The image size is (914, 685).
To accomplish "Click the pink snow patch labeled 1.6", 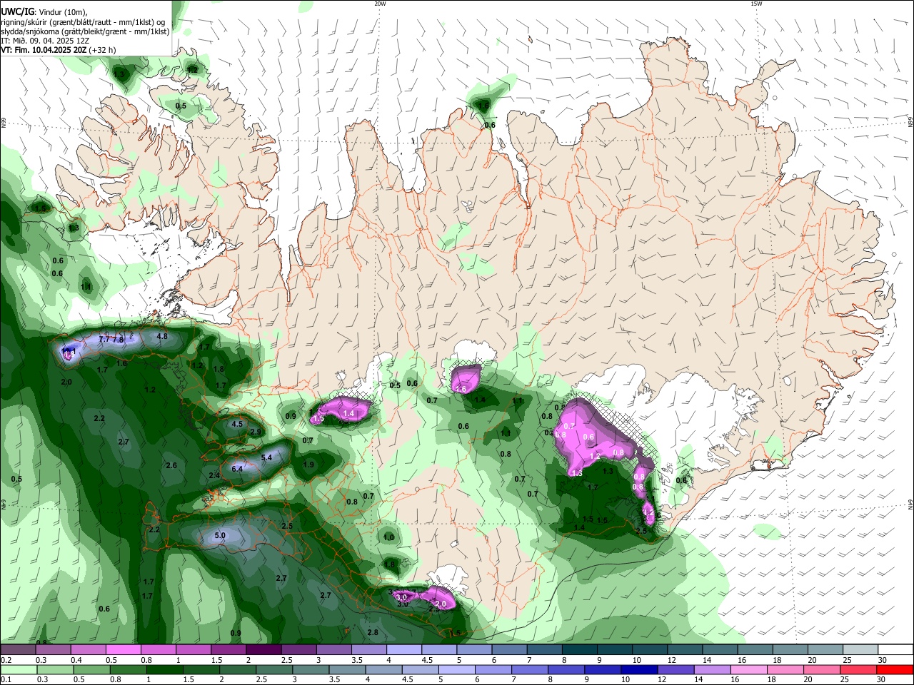I will (465, 378).
